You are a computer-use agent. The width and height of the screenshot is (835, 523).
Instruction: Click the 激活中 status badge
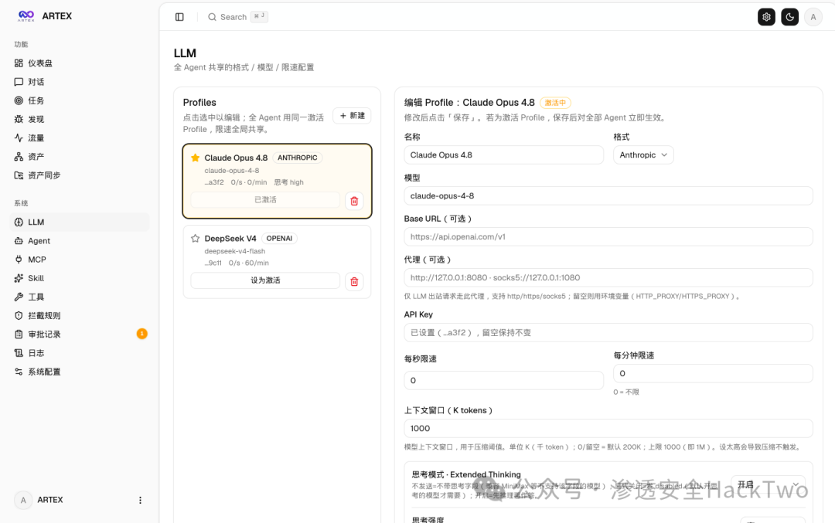click(555, 103)
